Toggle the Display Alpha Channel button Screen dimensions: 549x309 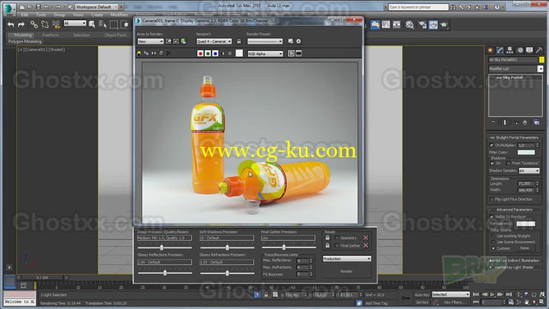click(x=222, y=54)
